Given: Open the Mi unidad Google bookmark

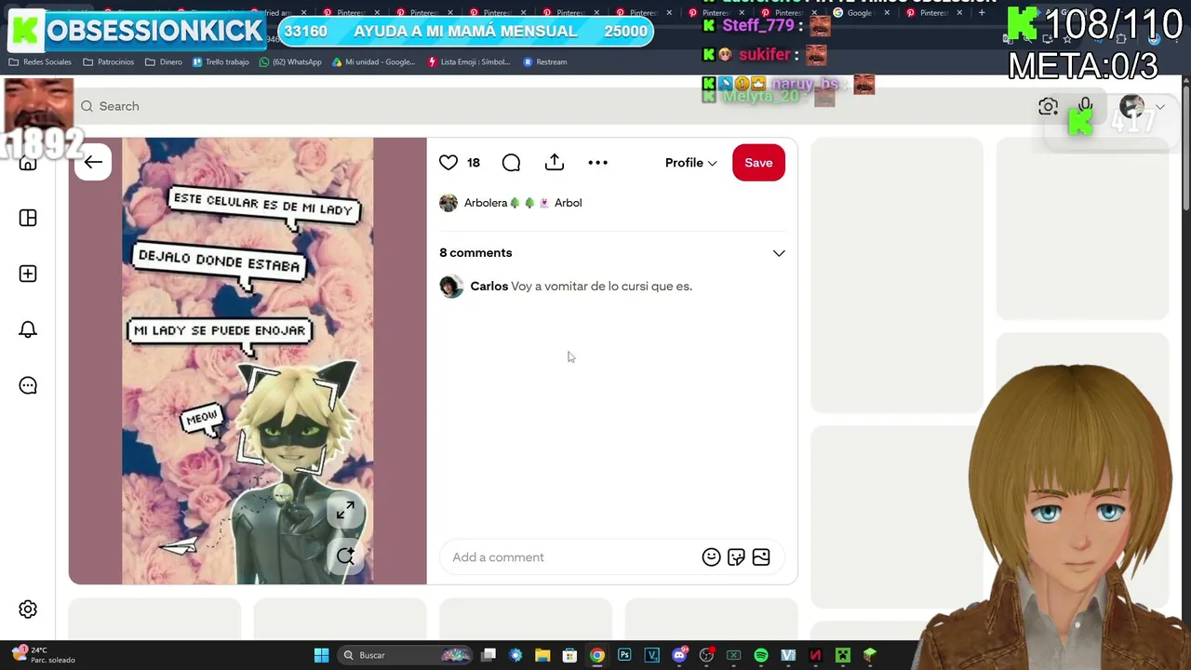Looking at the screenshot, I should (x=373, y=62).
